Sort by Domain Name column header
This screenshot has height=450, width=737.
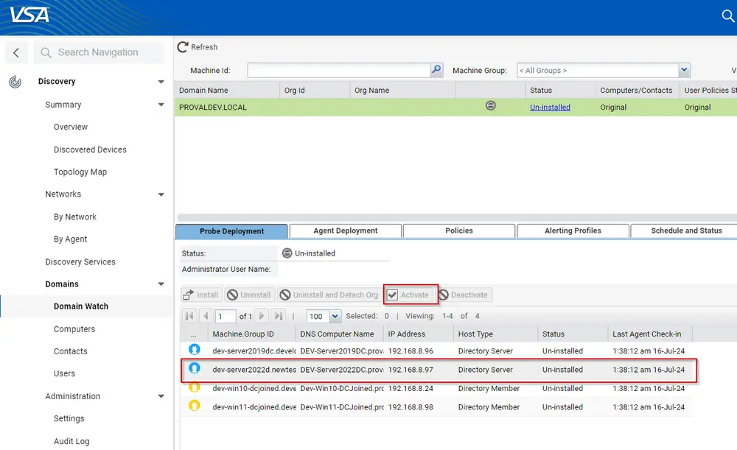[203, 90]
